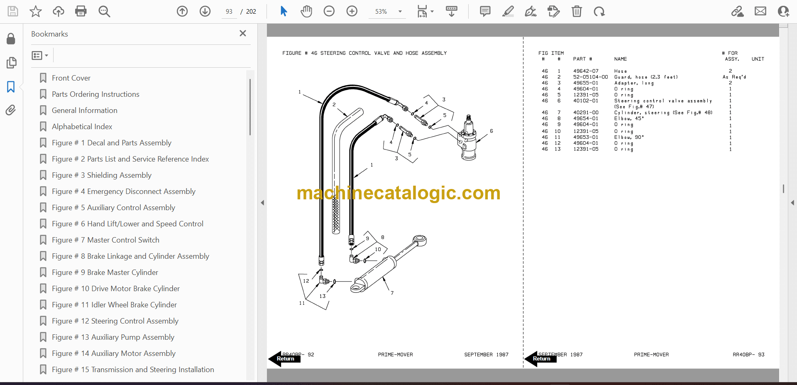Open the user account sign-in icon
Viewport: 797px width, 385px height.
pos(783,11)
